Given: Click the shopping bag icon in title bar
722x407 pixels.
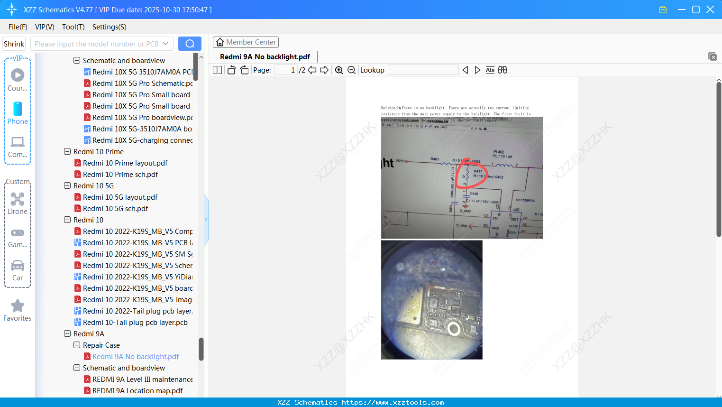Looking at the screenshot, I should (663, 9).
